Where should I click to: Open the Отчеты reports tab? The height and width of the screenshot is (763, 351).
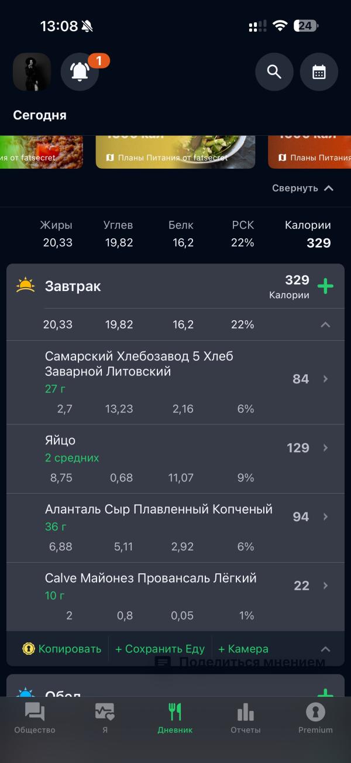pos(245,718)
